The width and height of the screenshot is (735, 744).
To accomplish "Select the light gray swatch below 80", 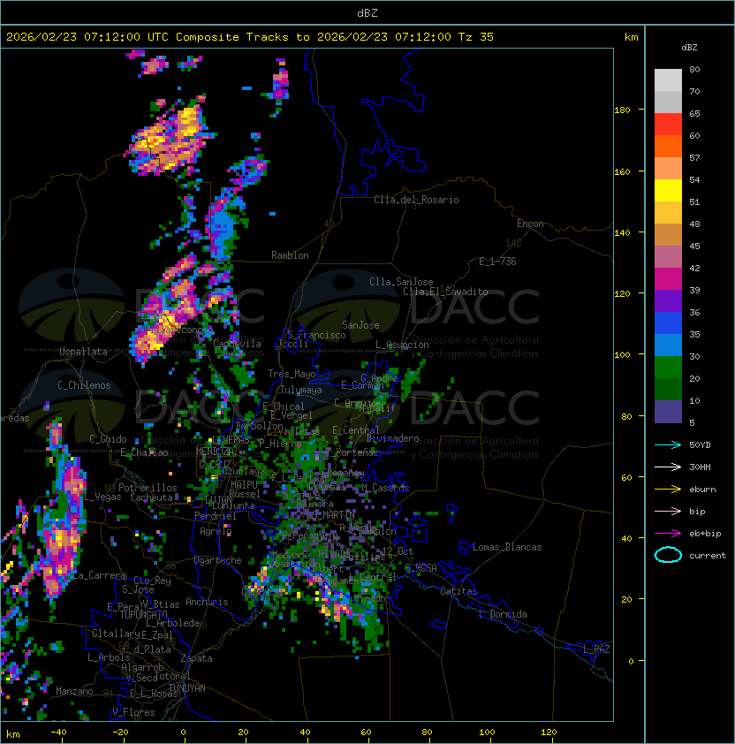I will click(x=668, y=80).
